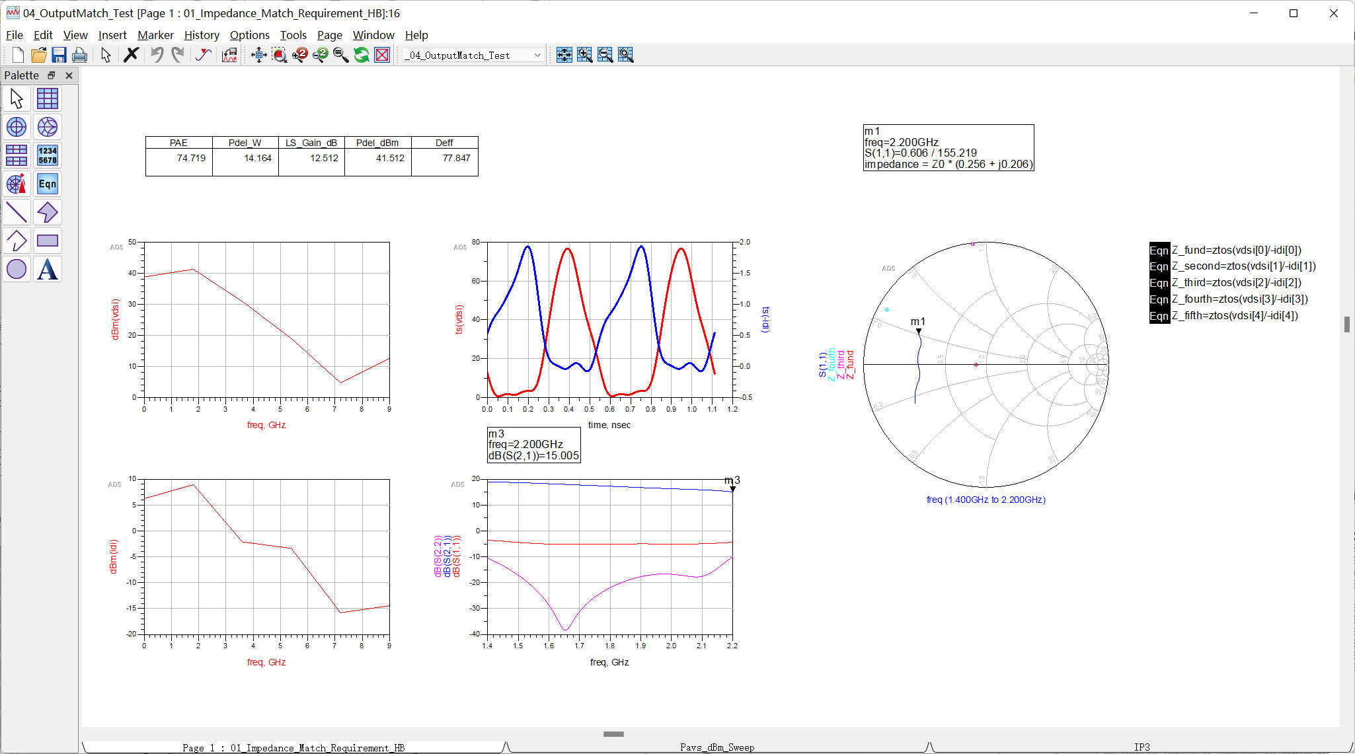Choose the Smith chart palette item

[48, 127]
